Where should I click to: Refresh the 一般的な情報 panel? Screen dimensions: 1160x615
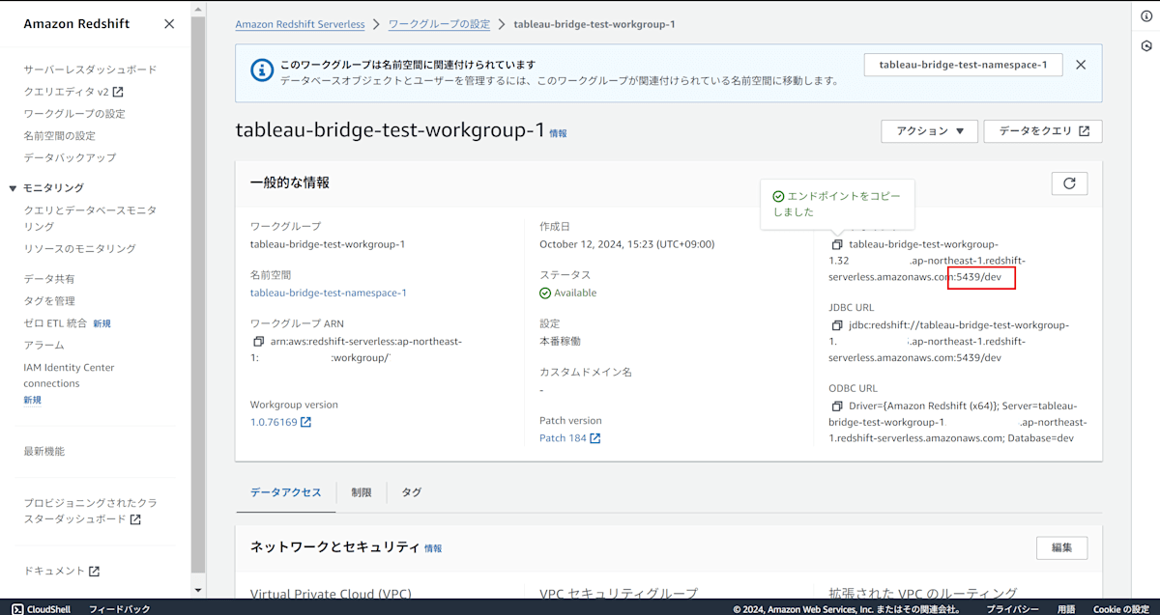click(x=1069, y=183)
